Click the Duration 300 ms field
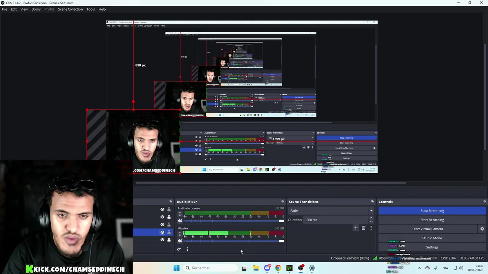The width and height of the screenshot is (488, 274). pyautogui.click(x=336, y=220)
